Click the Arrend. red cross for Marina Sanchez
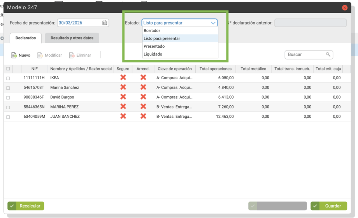Screen dimensions: 358x218 tap(143, 87)
